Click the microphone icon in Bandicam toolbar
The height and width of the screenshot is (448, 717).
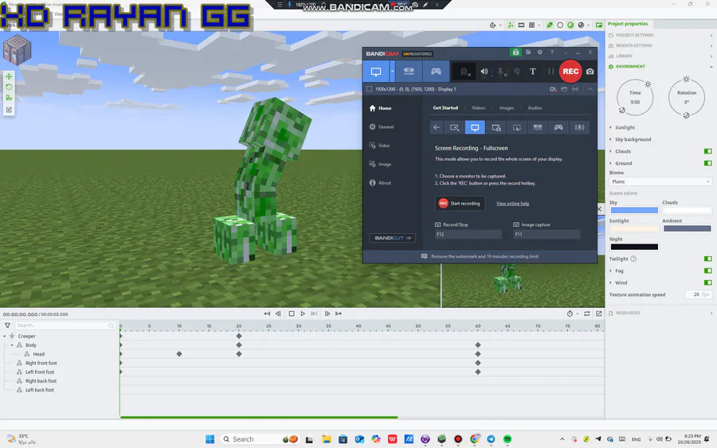(x=501, y=72)
